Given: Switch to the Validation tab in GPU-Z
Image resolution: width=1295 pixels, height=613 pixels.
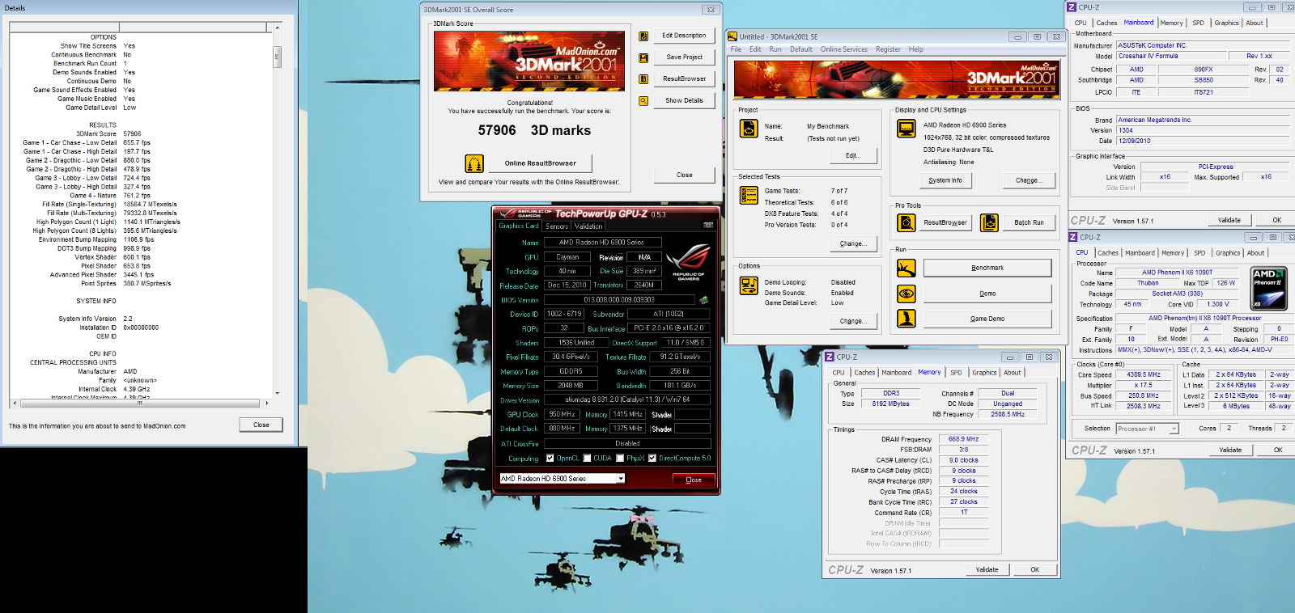Looking at the screenshot, I should [x=588, y=226].
